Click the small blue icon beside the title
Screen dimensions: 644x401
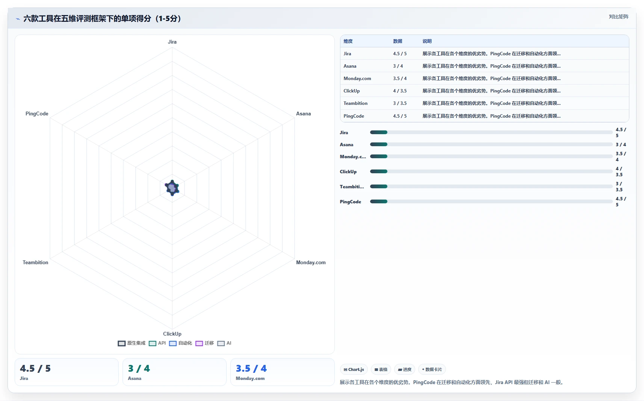18,19
